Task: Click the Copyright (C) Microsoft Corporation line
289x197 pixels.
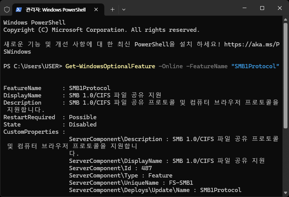Action: point(101,30)
